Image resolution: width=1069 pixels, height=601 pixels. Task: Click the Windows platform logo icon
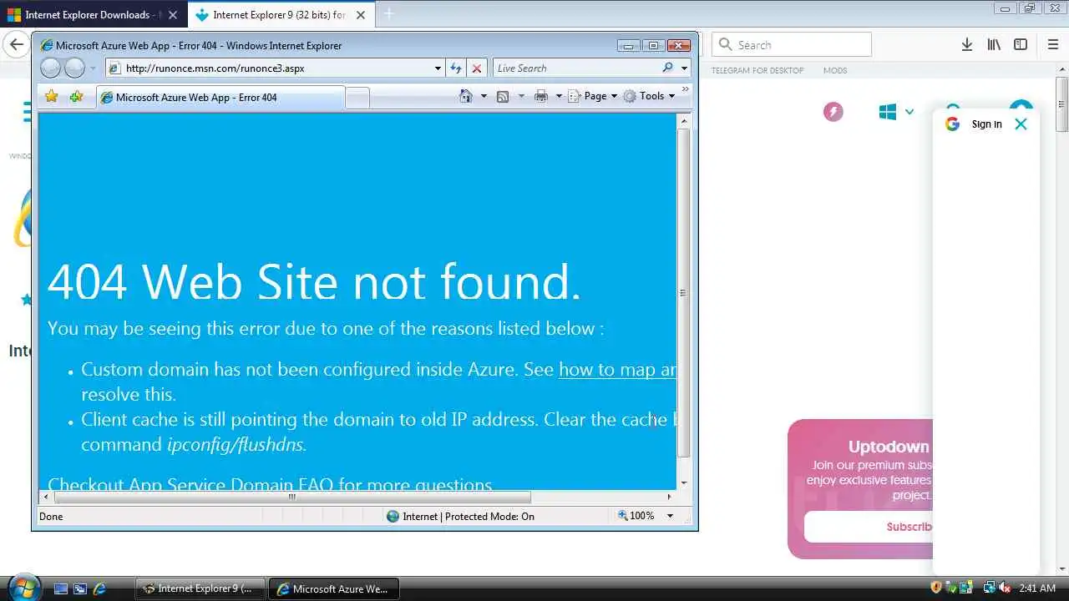tap(888, 112)
